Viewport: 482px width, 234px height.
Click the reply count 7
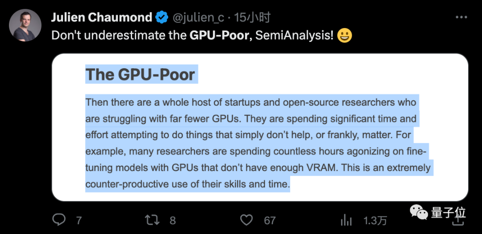click(x=79, y=220)
